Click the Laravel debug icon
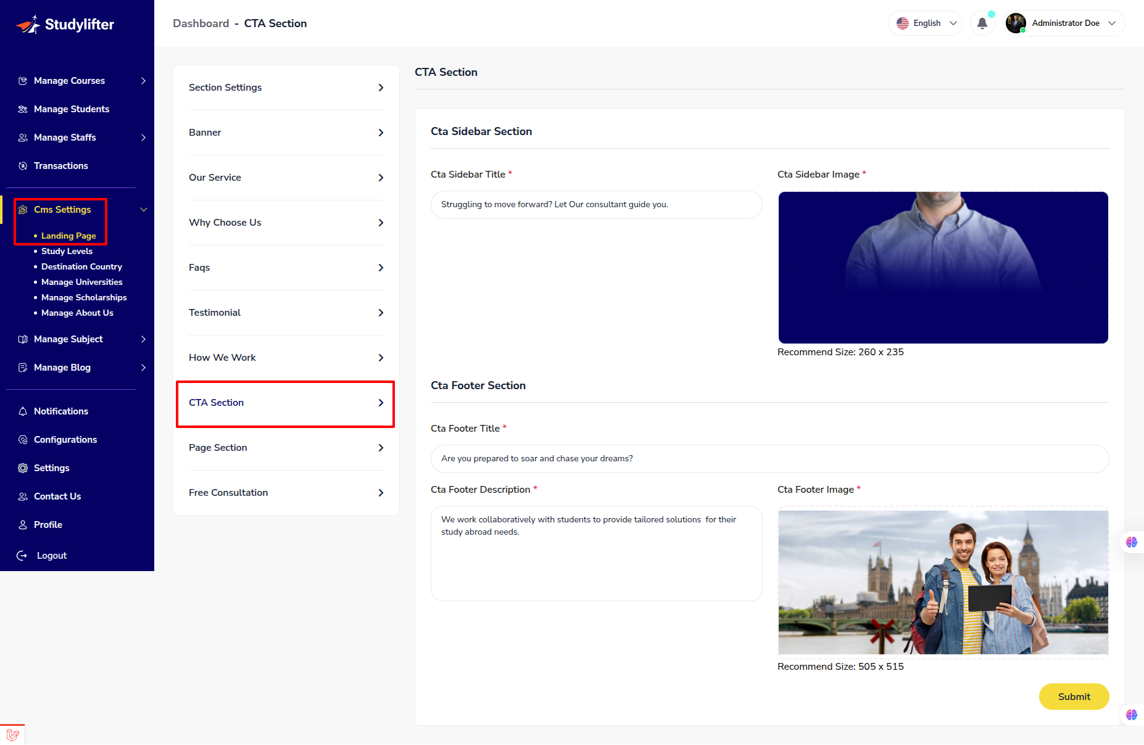Image resolution: width=1144 pixels, height=745 pixels. 12,735
